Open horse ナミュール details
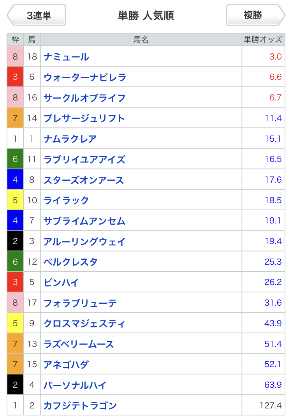Screen dimensions: 292x417 tap(66, 56)
